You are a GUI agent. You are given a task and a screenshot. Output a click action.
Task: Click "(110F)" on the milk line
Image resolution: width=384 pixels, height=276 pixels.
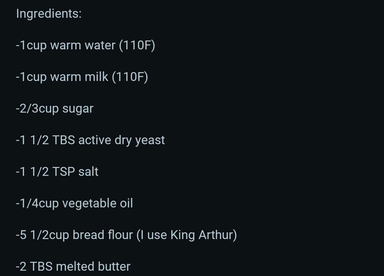click(130, 77)
